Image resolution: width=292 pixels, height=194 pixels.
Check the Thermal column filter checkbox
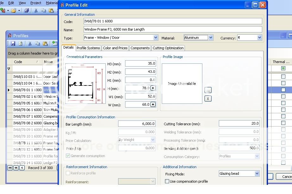point(283,68)
